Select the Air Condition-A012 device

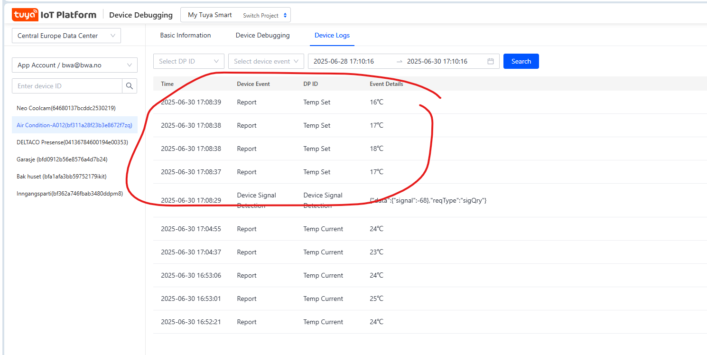point(74,125)
